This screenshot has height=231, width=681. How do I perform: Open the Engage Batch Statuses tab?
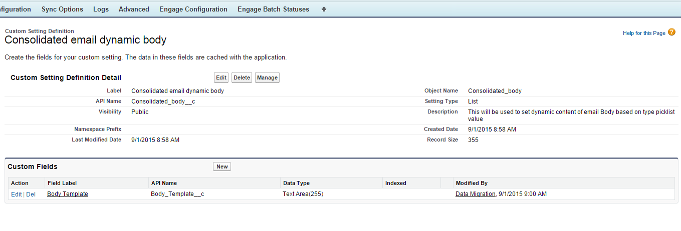pyautogui.click(x=273, y=9)
